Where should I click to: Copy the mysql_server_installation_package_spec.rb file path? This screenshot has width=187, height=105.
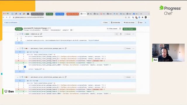click(x=65, y=77)
